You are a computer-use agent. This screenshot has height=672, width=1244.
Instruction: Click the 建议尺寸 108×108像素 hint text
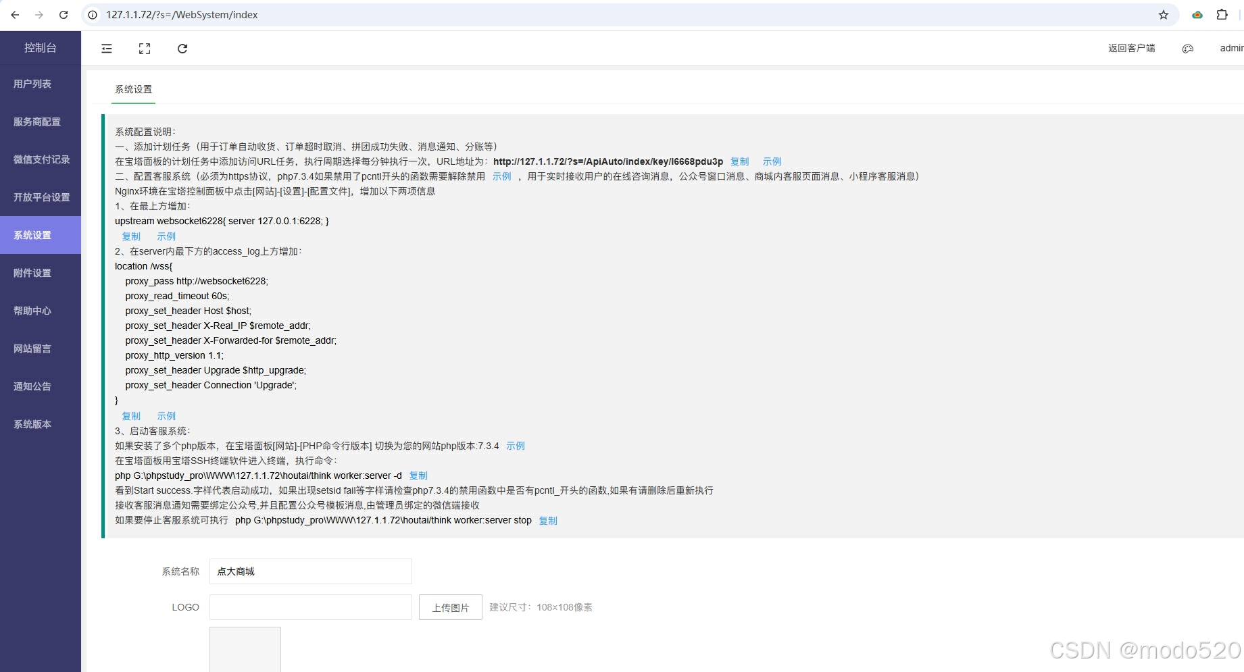click(541, 607)
